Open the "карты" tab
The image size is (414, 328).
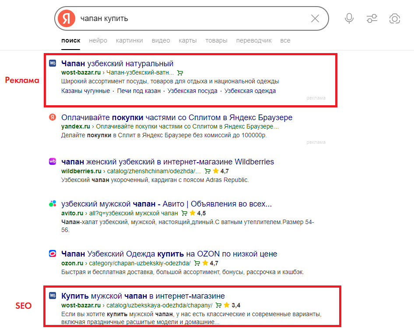188,40
